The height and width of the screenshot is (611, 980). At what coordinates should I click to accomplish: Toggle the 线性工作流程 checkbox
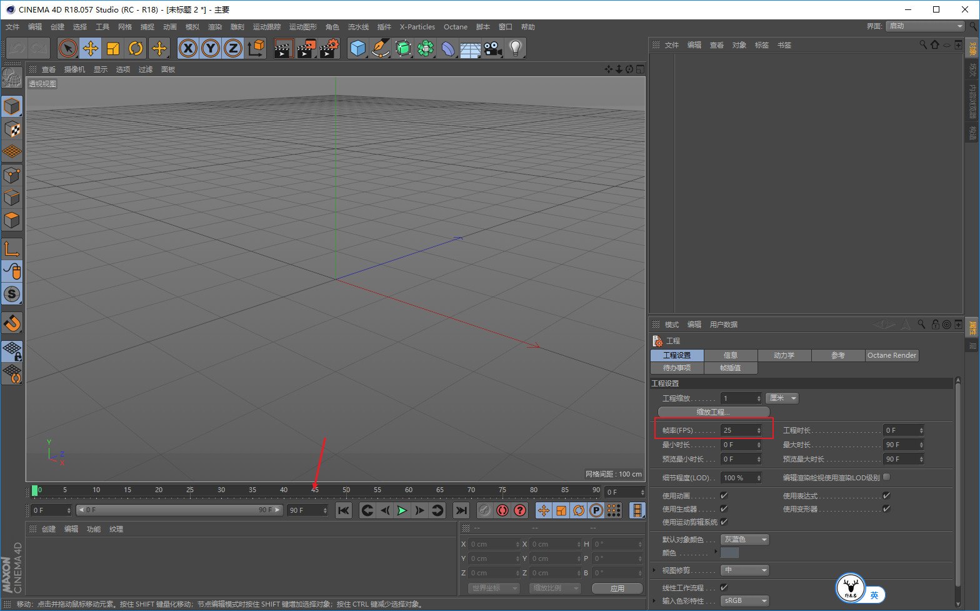[x=724, y=587]
